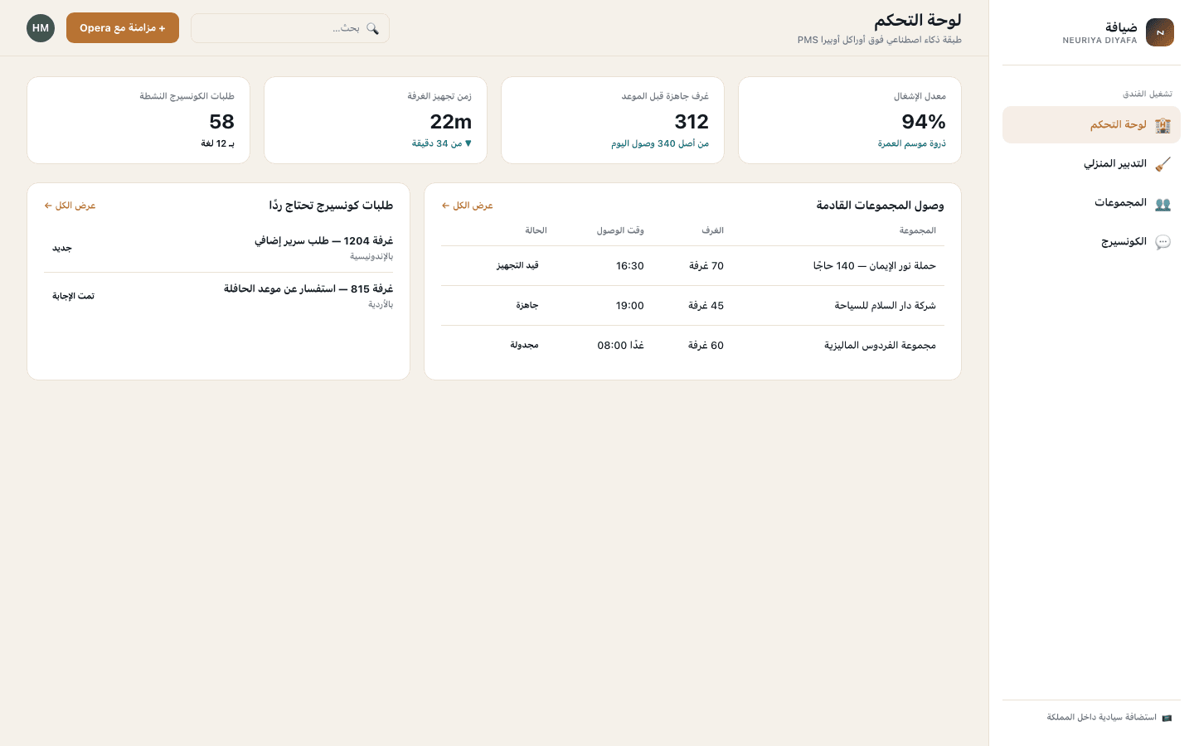Open the معدل الإشغال 94% card
This screenshot has height=746, width=1194.
pos(850,120)
